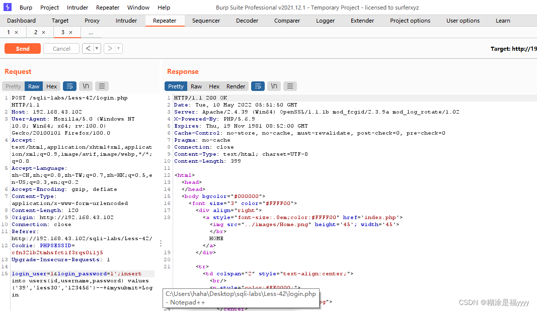Switch to the Decoder tab
This screenshot has width=537, height=311.
click(x=247, y=21)
